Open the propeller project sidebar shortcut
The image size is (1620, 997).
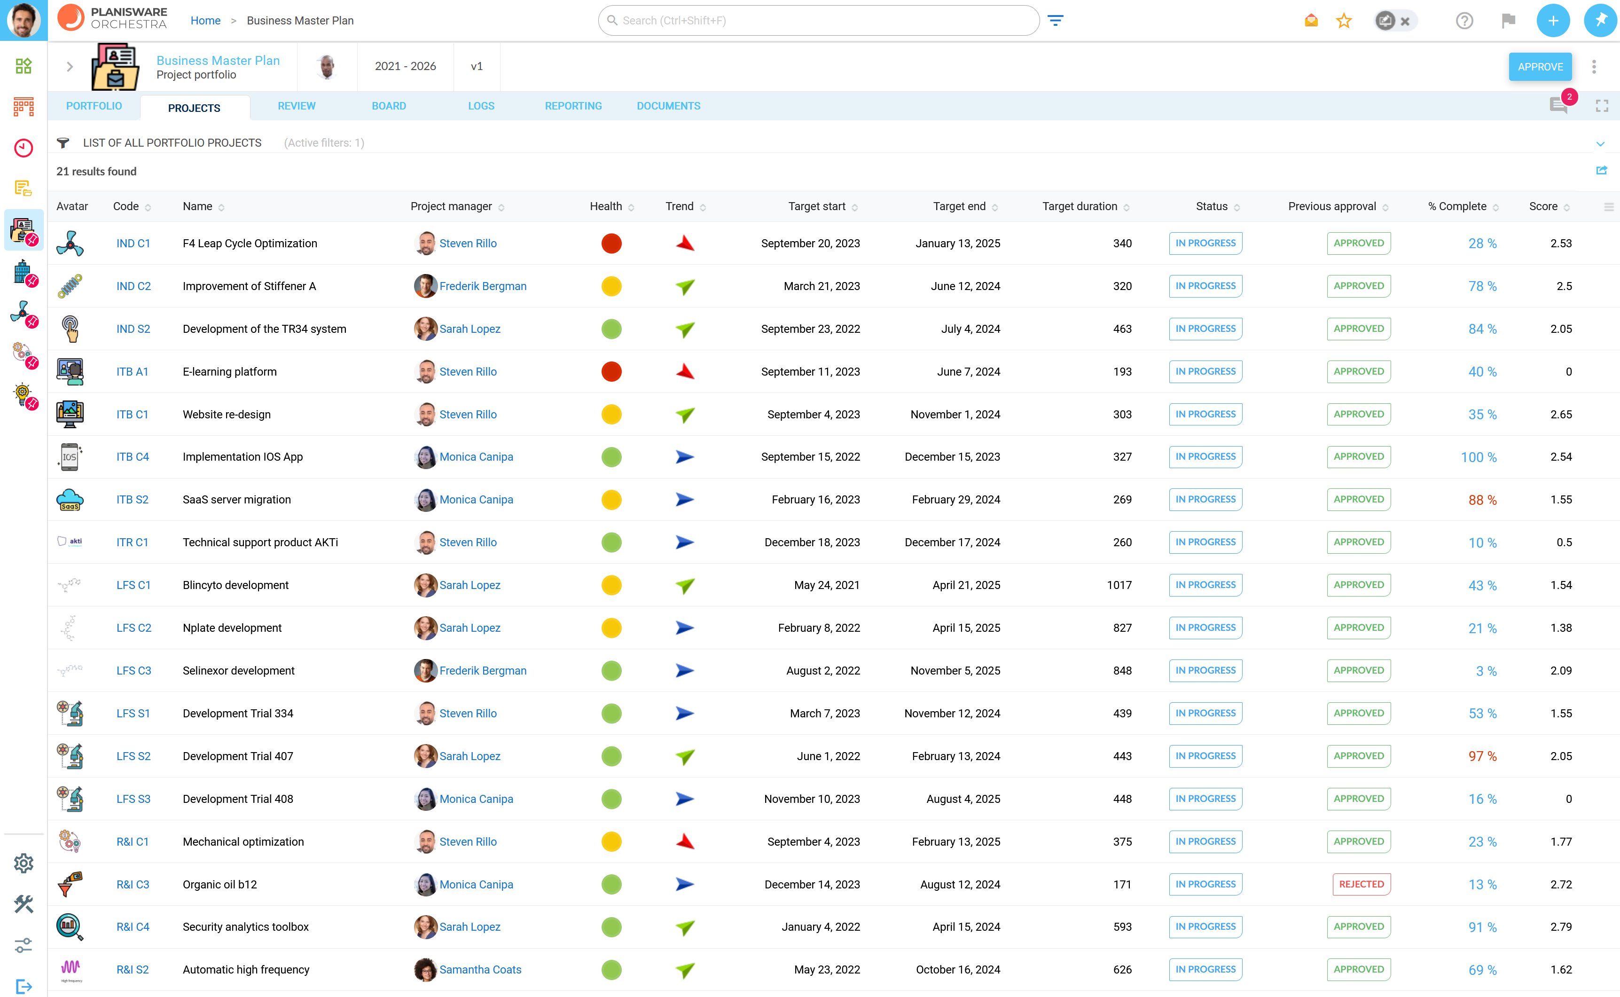(23, 312)
